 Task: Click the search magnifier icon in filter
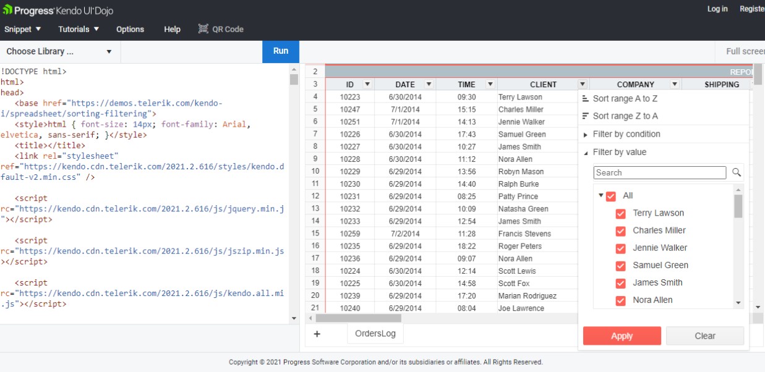click(x=736, y=172)
